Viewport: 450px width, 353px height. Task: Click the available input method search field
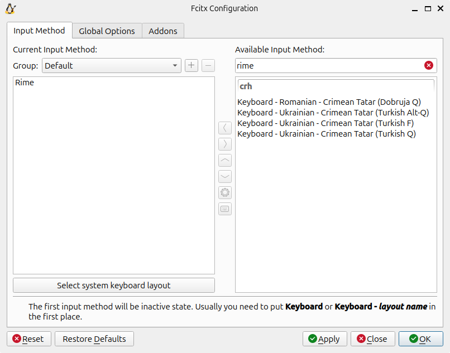pyautogui.click(x=328, y=66)
